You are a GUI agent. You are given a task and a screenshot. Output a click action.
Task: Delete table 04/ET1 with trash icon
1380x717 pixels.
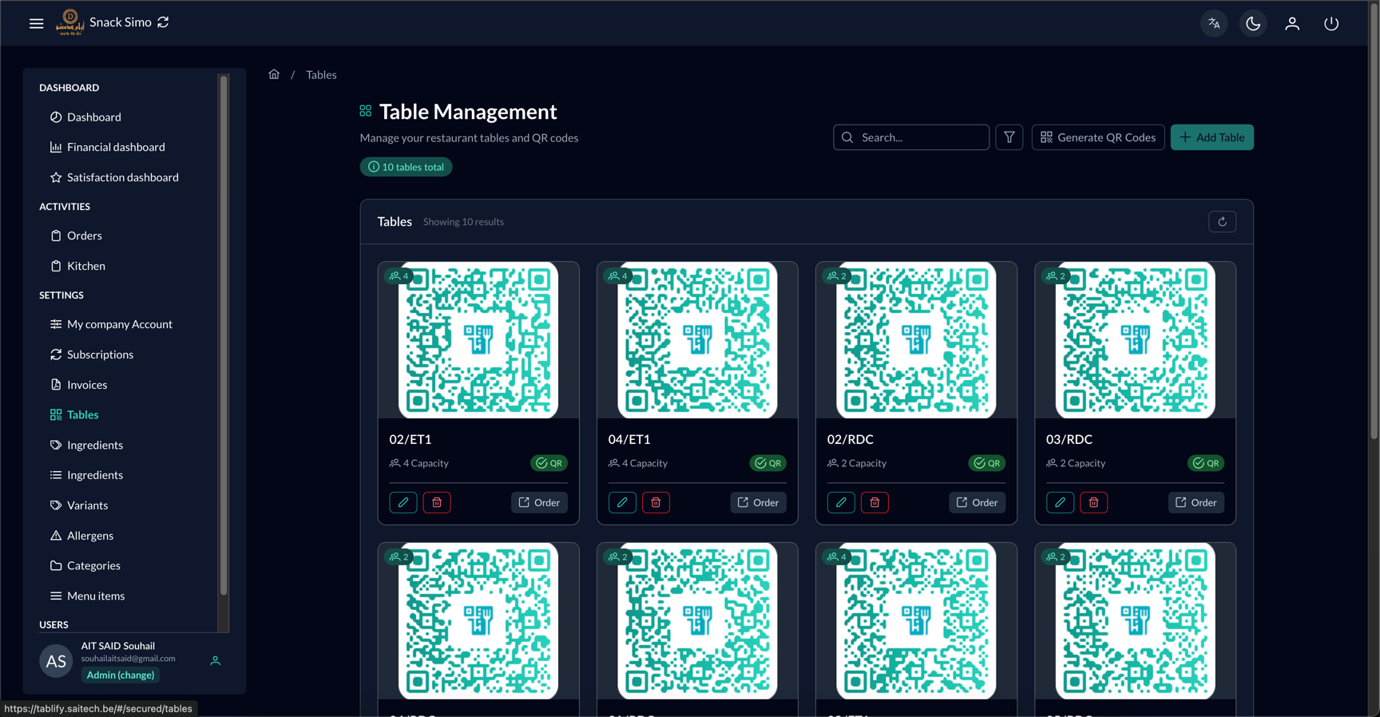point(656,502)
